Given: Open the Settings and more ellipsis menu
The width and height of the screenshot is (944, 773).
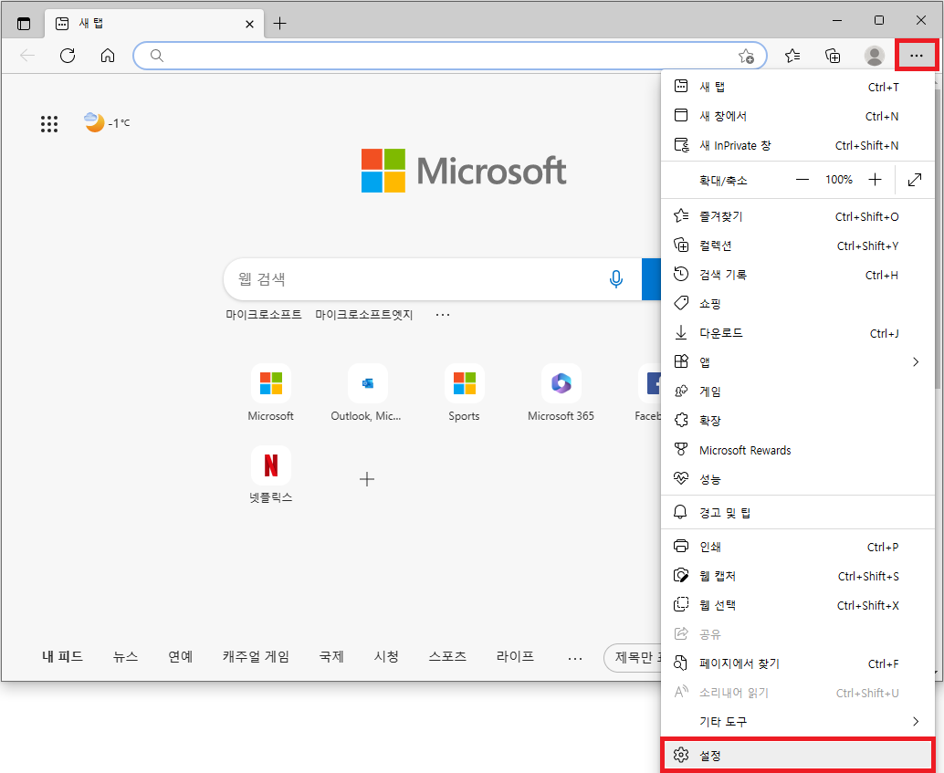Looking at the screenshot, I should 917,56.
